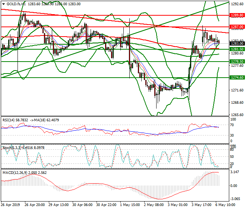Click the 2 May 08:00 time axis label
The image size is (246, 209).
[154, 205]
